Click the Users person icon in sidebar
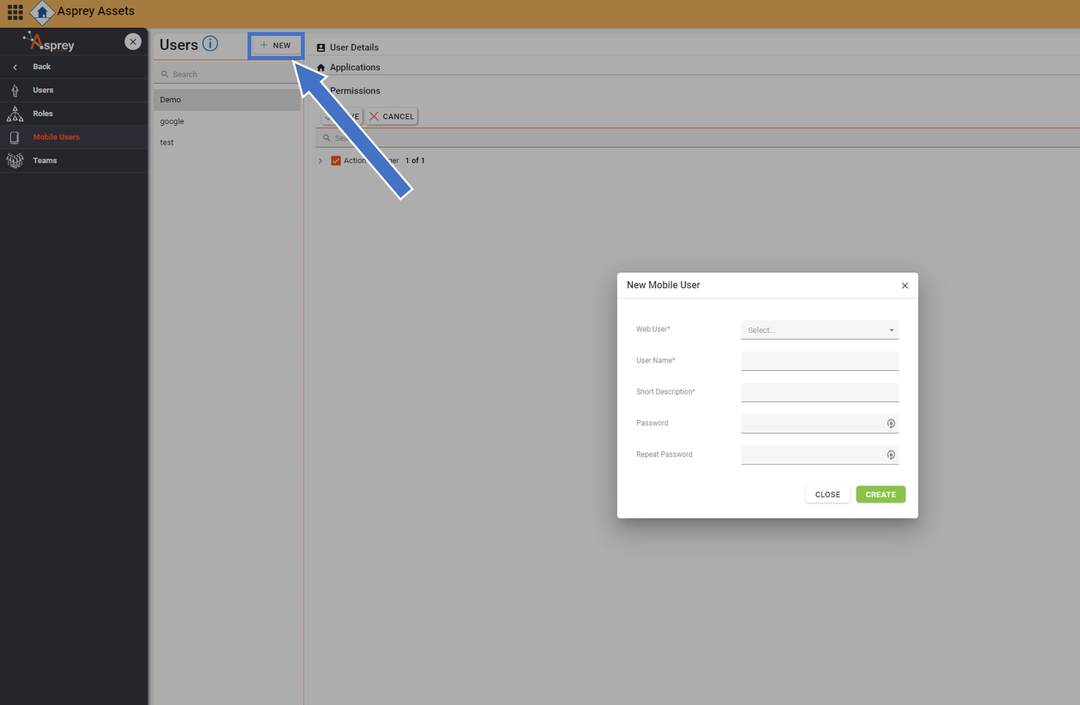 (15, 91)
